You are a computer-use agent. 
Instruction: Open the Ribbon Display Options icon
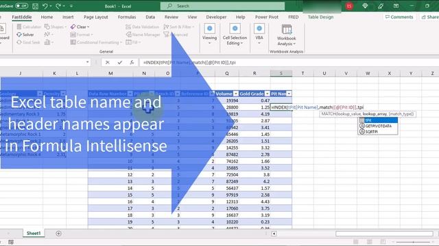point(396,6)
